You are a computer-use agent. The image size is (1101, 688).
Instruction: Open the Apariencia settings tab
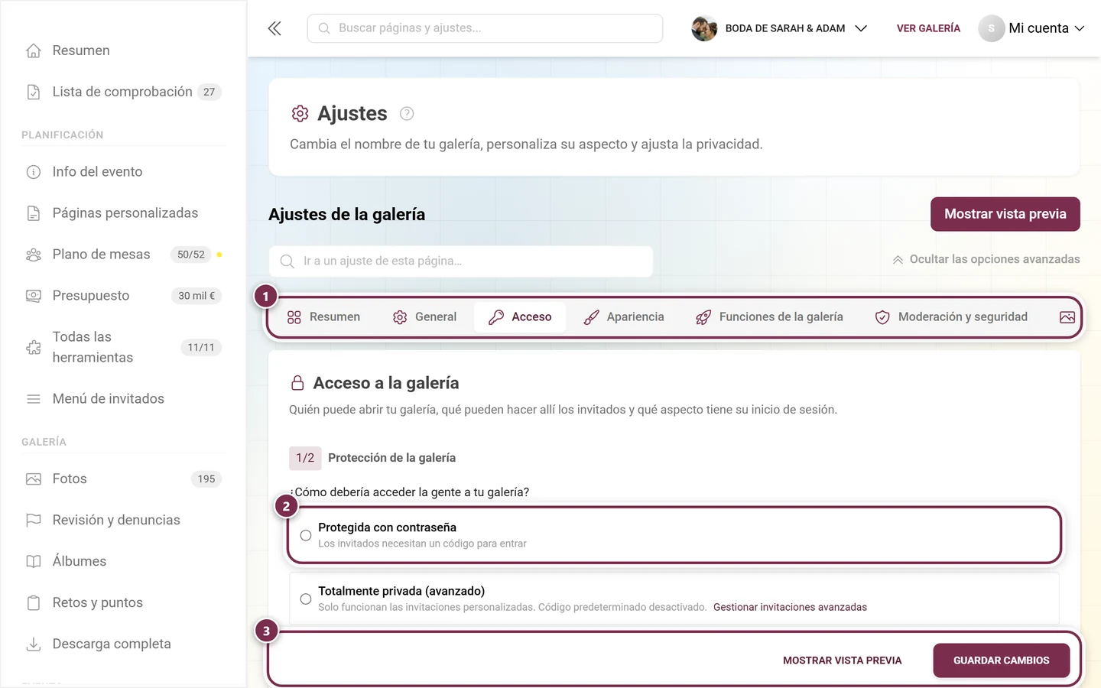click(624, 317)
